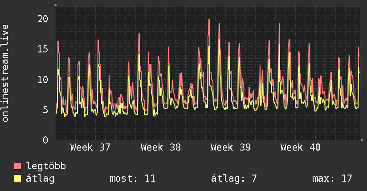
Task: Click the 'max: 17' maximum value
Action: (x=332, y=179)
